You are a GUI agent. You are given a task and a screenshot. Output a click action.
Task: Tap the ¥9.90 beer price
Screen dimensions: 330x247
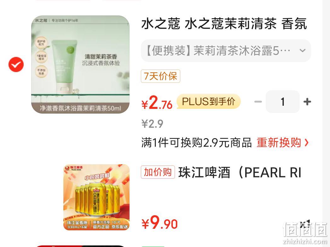coord(159,223)
